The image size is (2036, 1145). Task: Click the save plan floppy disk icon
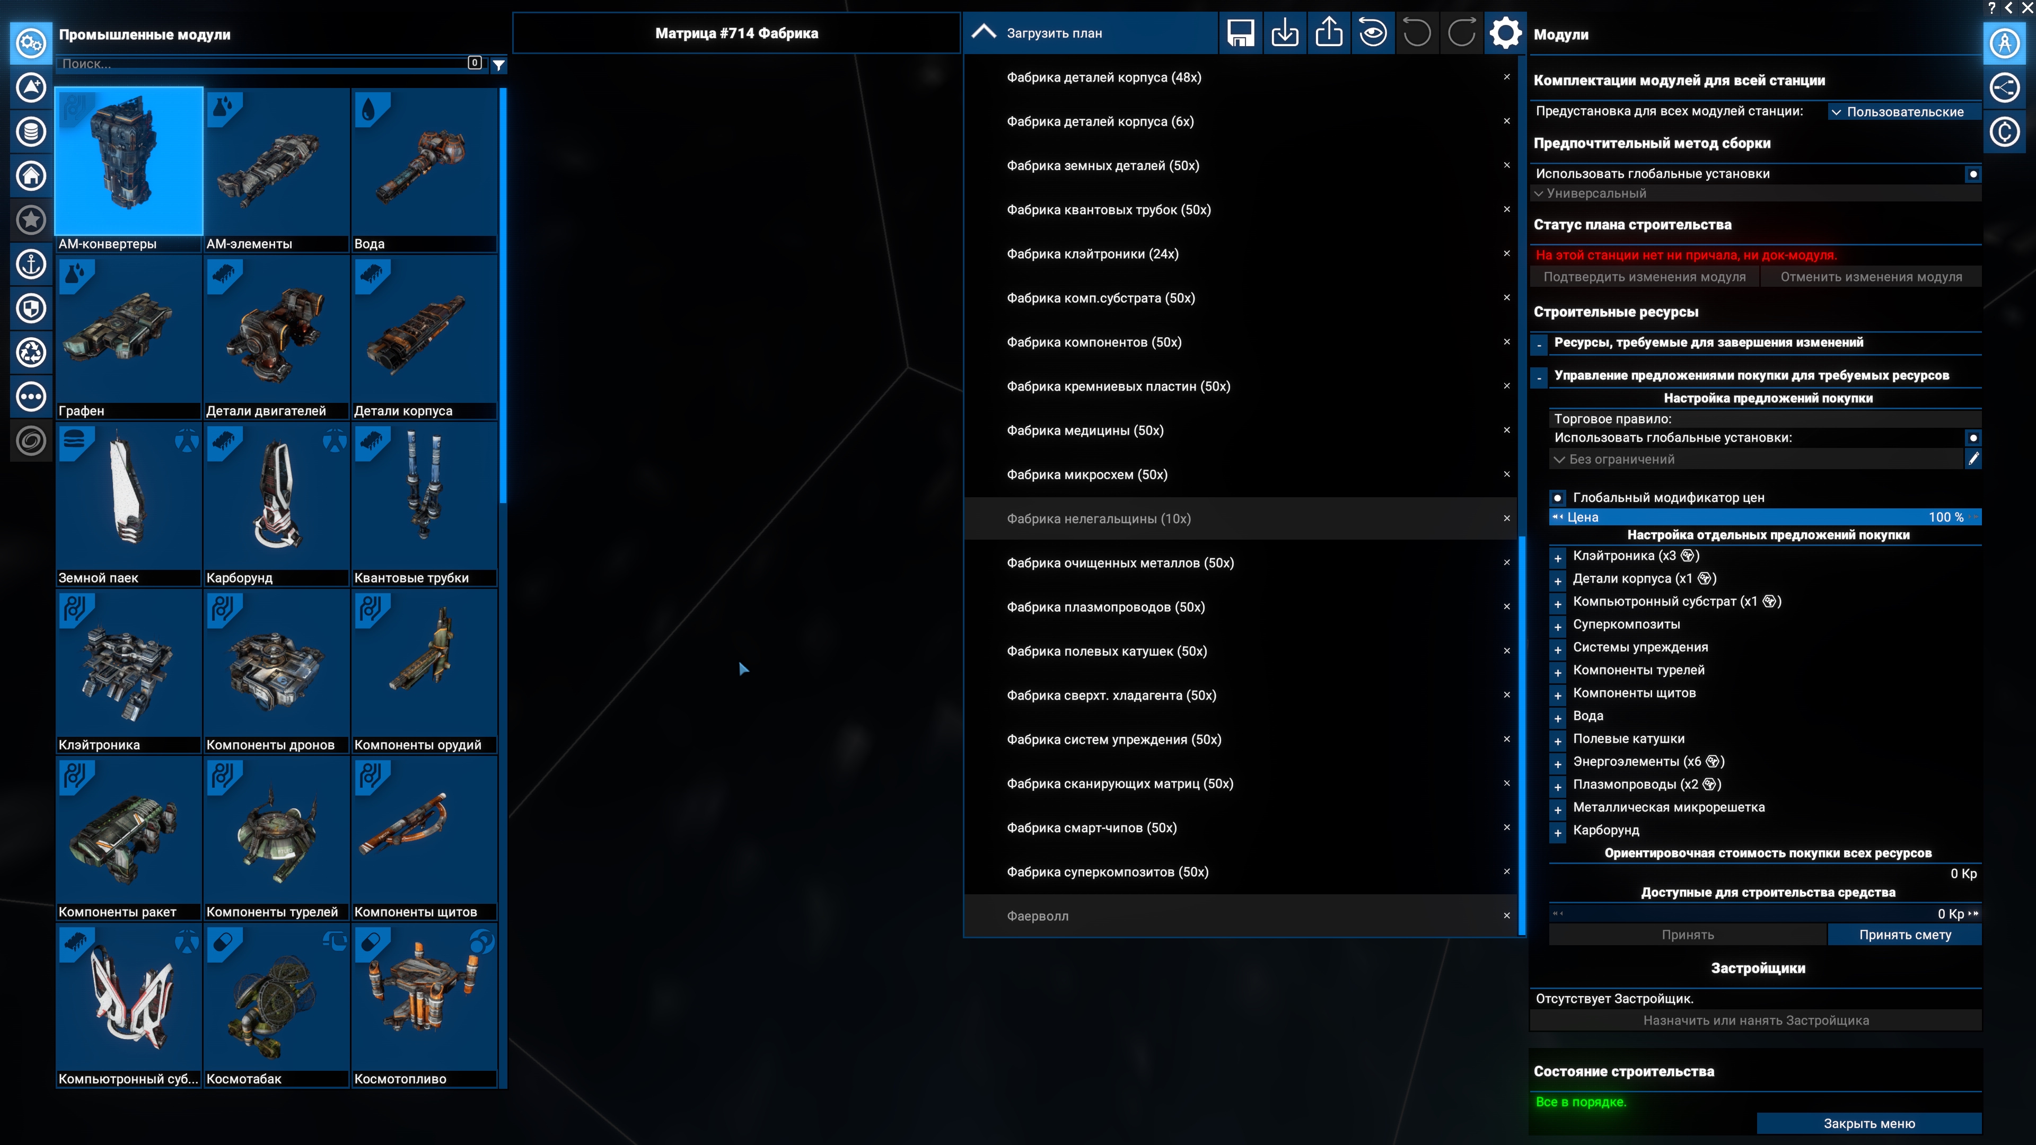tap(1240, 33)
